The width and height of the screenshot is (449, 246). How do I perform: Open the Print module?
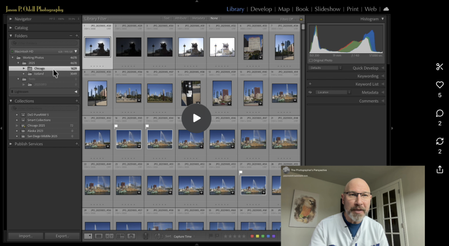point(352,9)
